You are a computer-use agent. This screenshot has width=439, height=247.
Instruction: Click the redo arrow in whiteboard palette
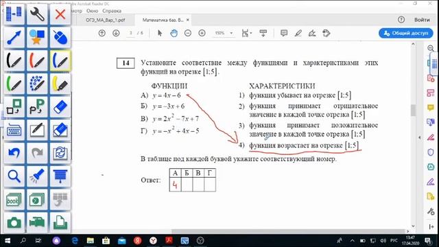point(37,153)
